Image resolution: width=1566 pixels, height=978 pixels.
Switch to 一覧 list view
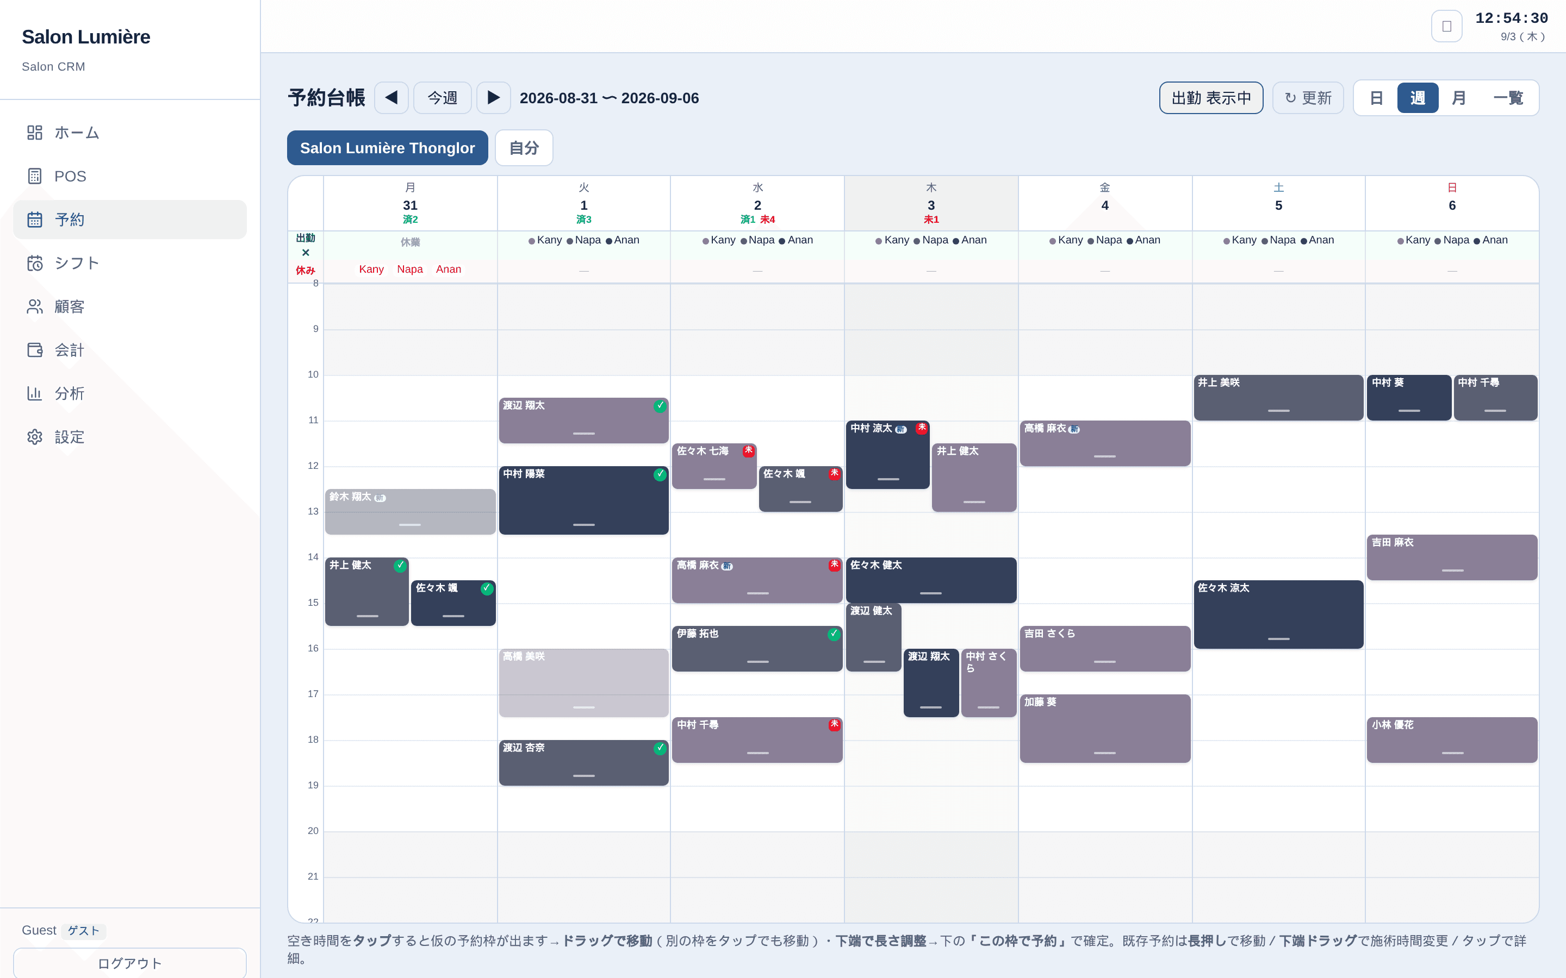click(x=1508, y=98)
